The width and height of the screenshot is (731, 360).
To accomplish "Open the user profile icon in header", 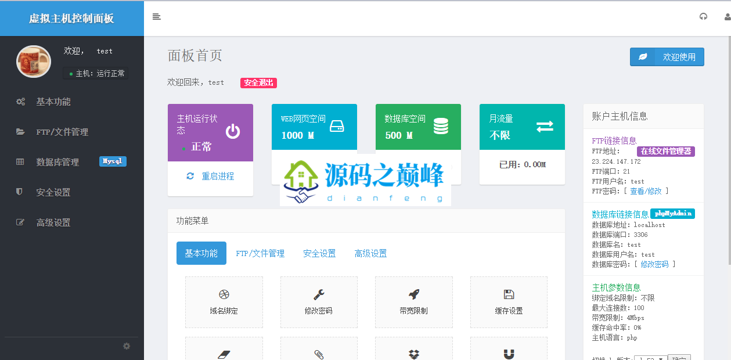I will 727,17.
